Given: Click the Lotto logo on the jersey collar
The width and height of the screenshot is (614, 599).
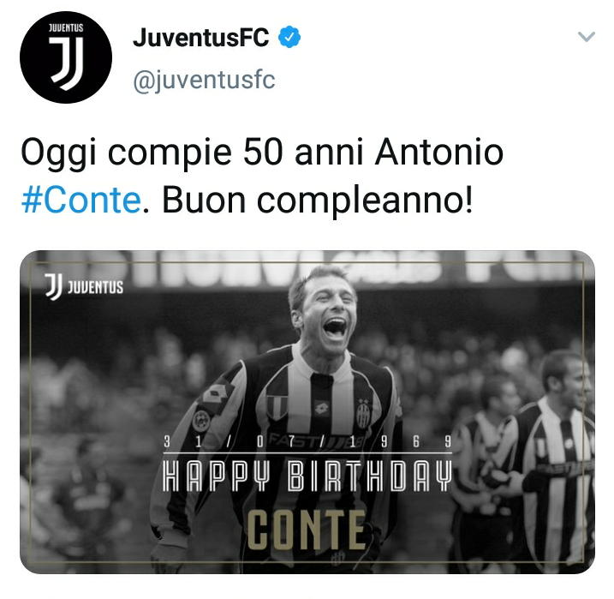Looking at the screenshot, I should click(x=321, y=408).
